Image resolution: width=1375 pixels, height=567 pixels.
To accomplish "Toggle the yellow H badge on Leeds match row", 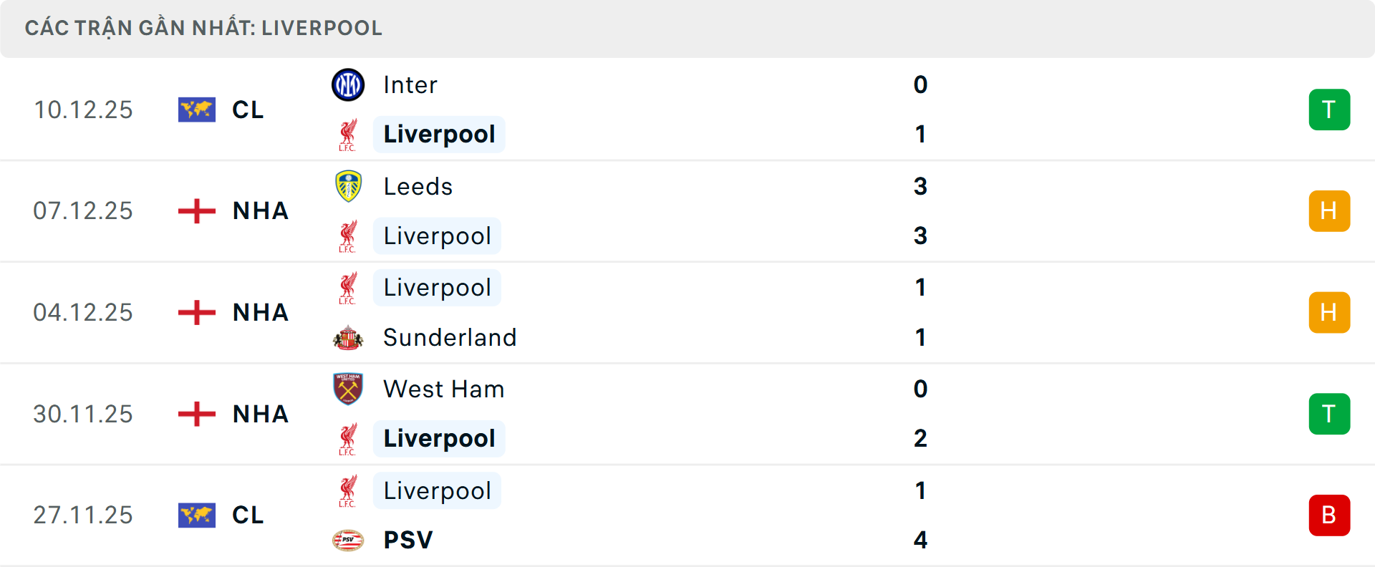I will (x=1330, y=210).
